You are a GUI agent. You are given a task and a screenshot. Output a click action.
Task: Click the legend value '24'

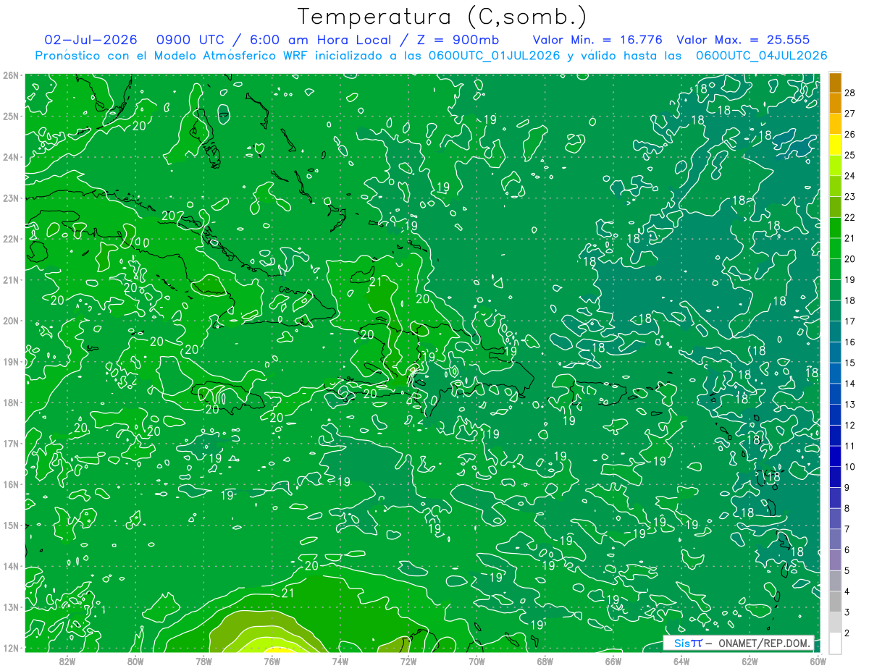pyautogui.click(x=849, y=176)
